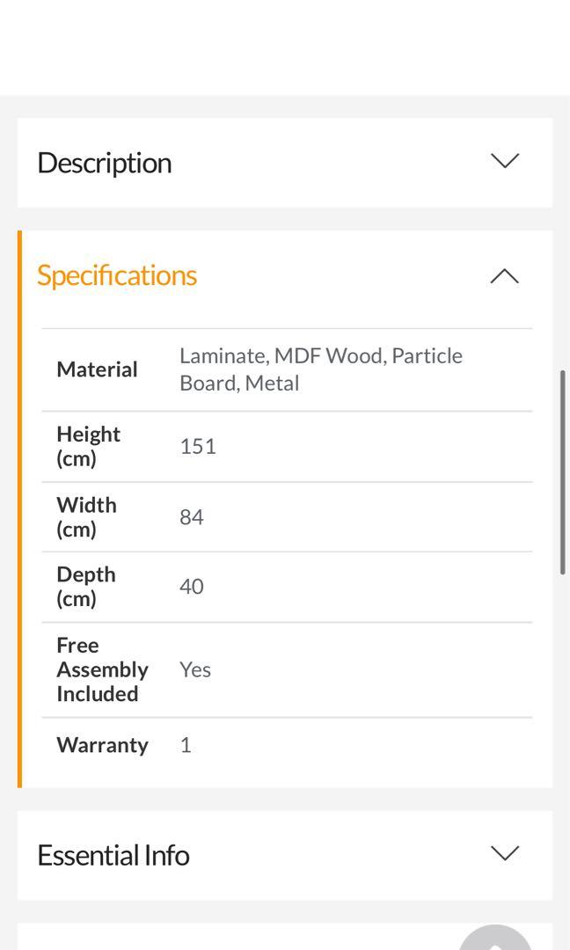Click the Yes value for free assembly
Viewport: 570px width, 950px height.
pos(195,669)
